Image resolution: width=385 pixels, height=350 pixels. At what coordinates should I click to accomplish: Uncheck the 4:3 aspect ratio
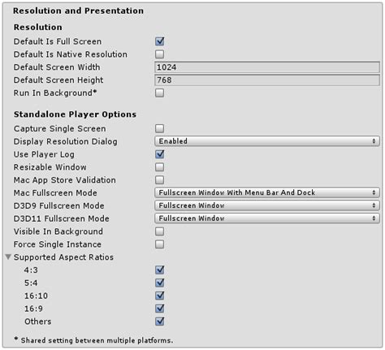(159, 270)
